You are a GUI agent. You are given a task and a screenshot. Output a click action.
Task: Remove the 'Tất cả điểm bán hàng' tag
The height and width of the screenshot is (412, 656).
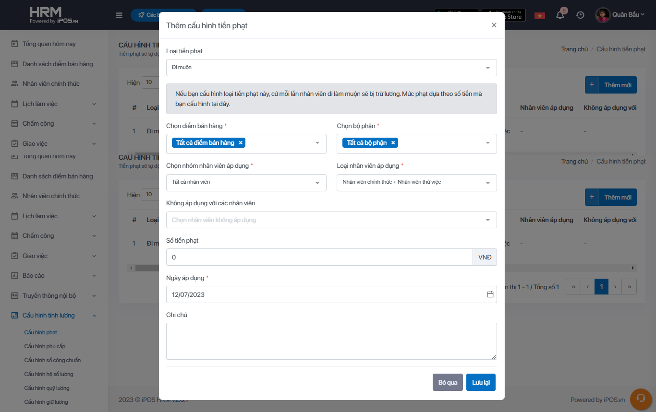241,143
